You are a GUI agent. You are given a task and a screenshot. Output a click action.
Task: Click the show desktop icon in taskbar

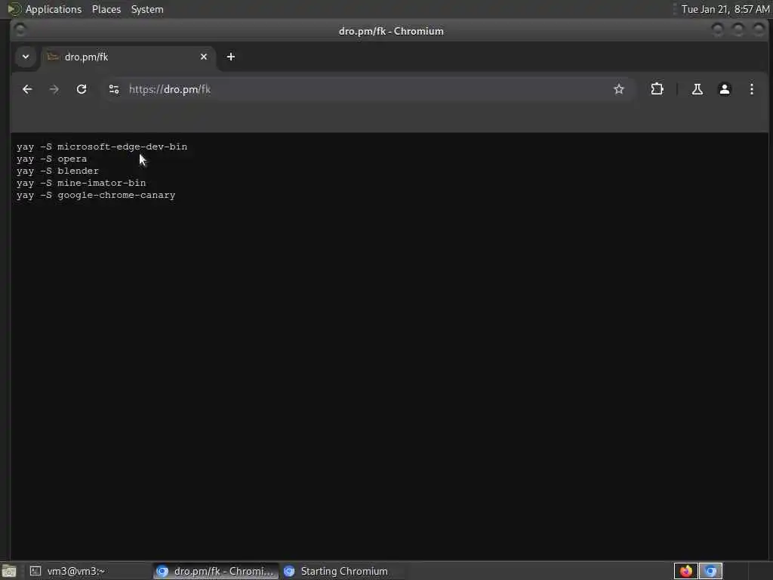(x=8, y=572)
